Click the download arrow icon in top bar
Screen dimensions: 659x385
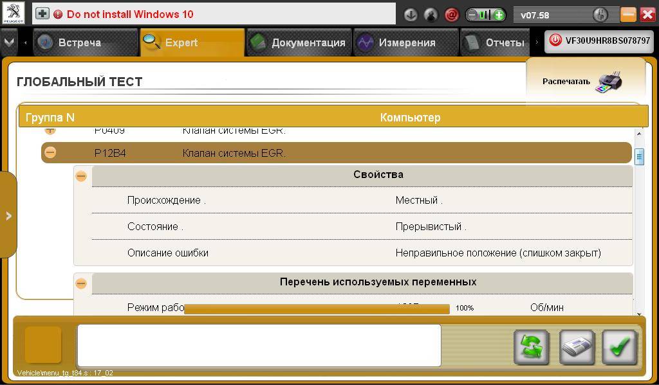coord(410,14)
